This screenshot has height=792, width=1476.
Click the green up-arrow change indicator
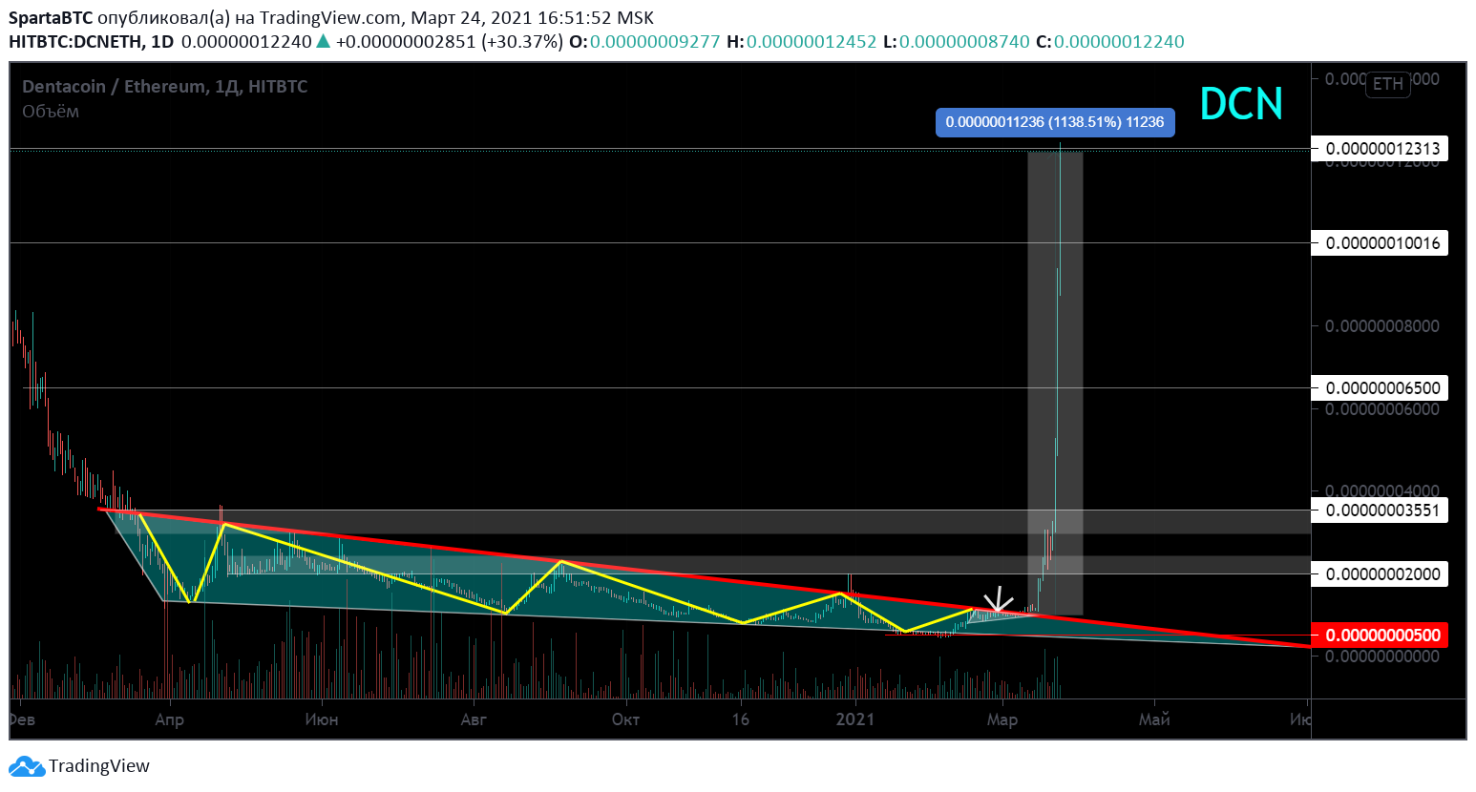(324, 41)
